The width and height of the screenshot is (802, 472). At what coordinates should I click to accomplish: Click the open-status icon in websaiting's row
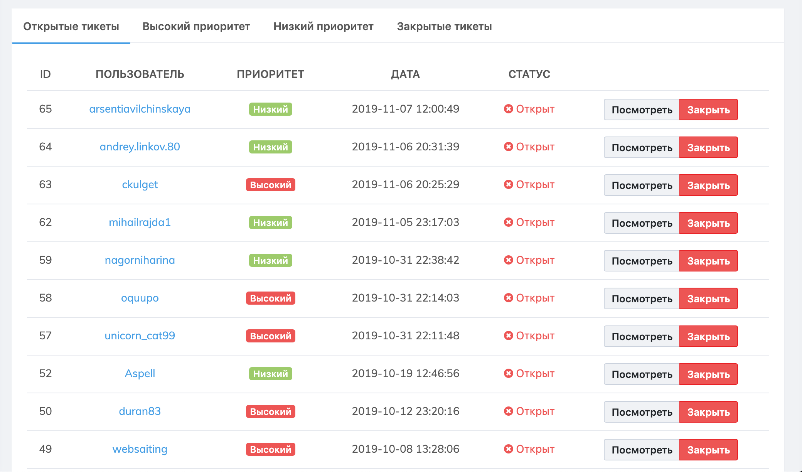click(508, 449)
